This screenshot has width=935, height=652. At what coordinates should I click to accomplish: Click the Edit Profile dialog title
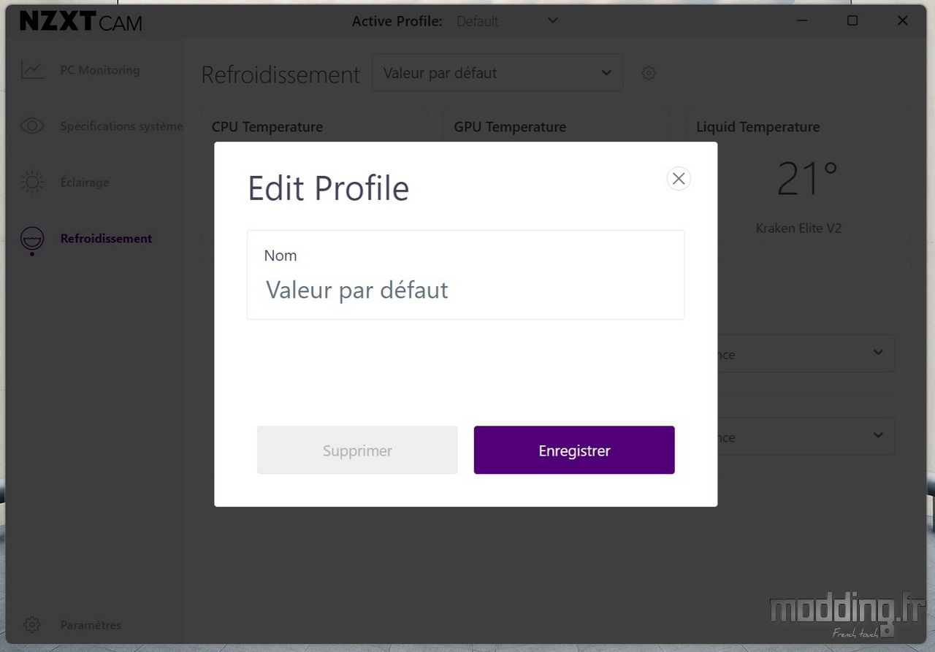(x=329, y=188)
